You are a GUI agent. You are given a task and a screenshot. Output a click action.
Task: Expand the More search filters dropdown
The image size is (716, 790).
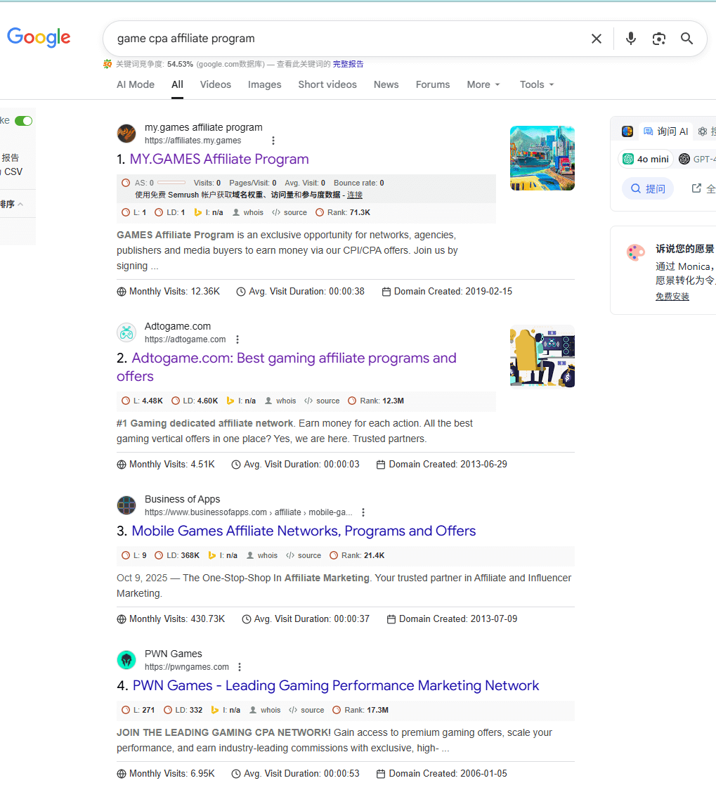click(x=483, y=84)
